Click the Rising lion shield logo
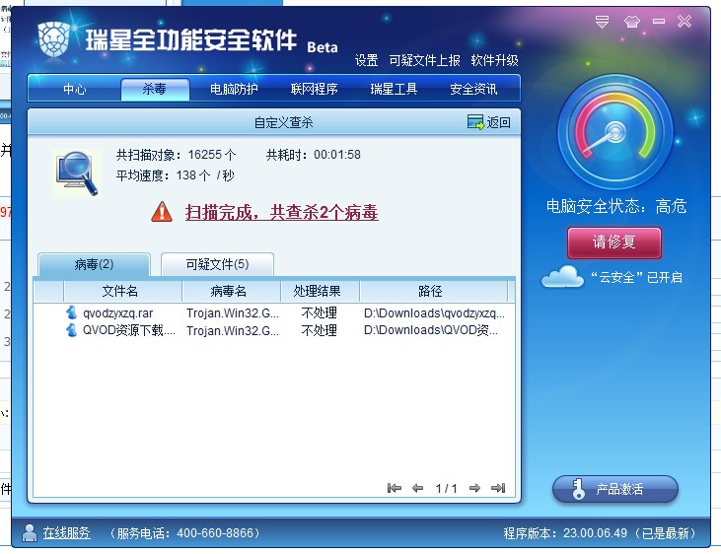 pos(54,39)
